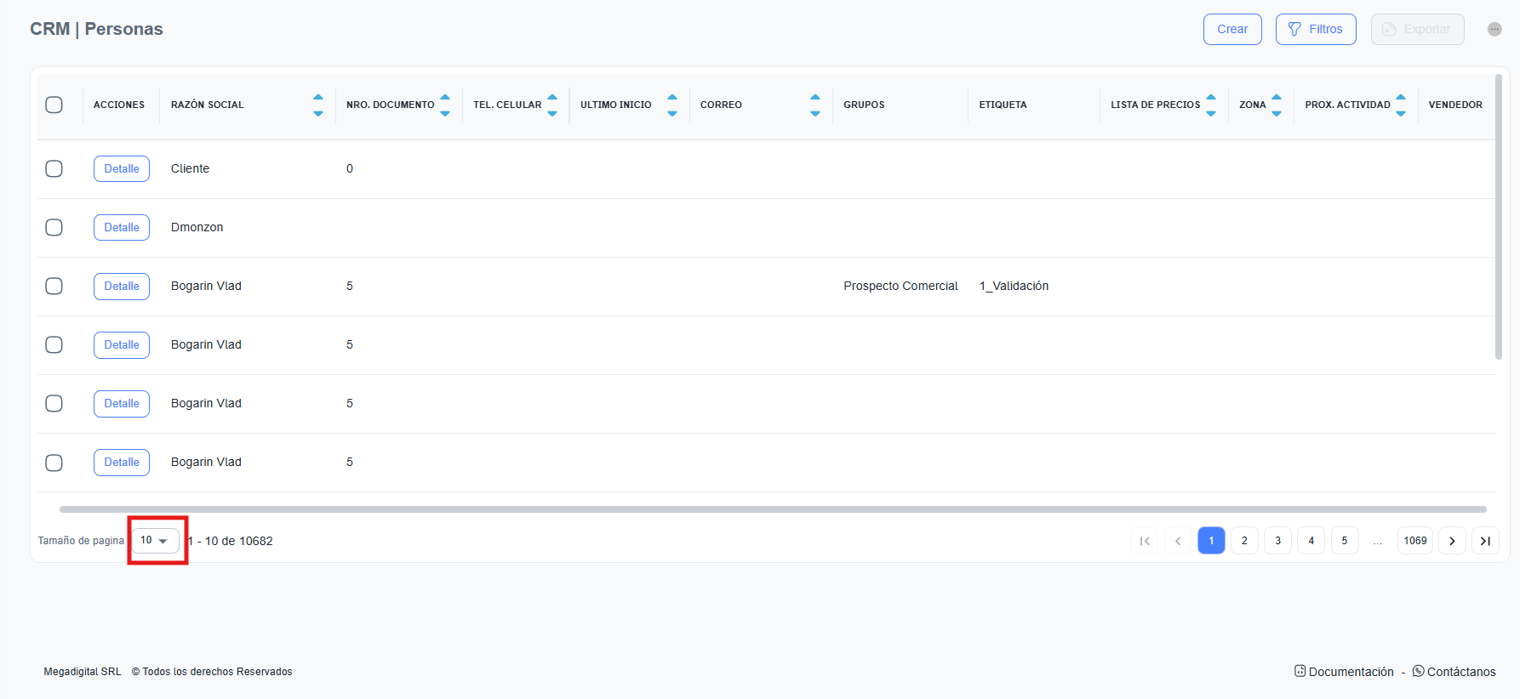This screenshot has height=699, width=1520.
Task: Click the more options ellipsis icon
Action: point(1494,29)
